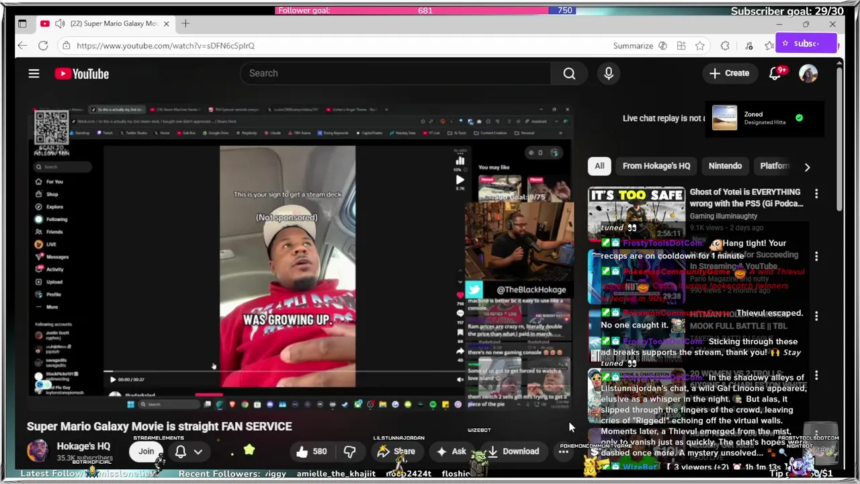Image resolution: width=860 pixels, height=484 pixels.
Task: Open the YouTube hamburger guide menu
Action: pos(34,74)
